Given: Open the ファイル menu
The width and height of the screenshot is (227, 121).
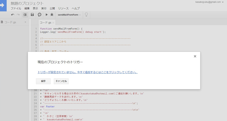Looking at the screenshot, I should point(16,8).
